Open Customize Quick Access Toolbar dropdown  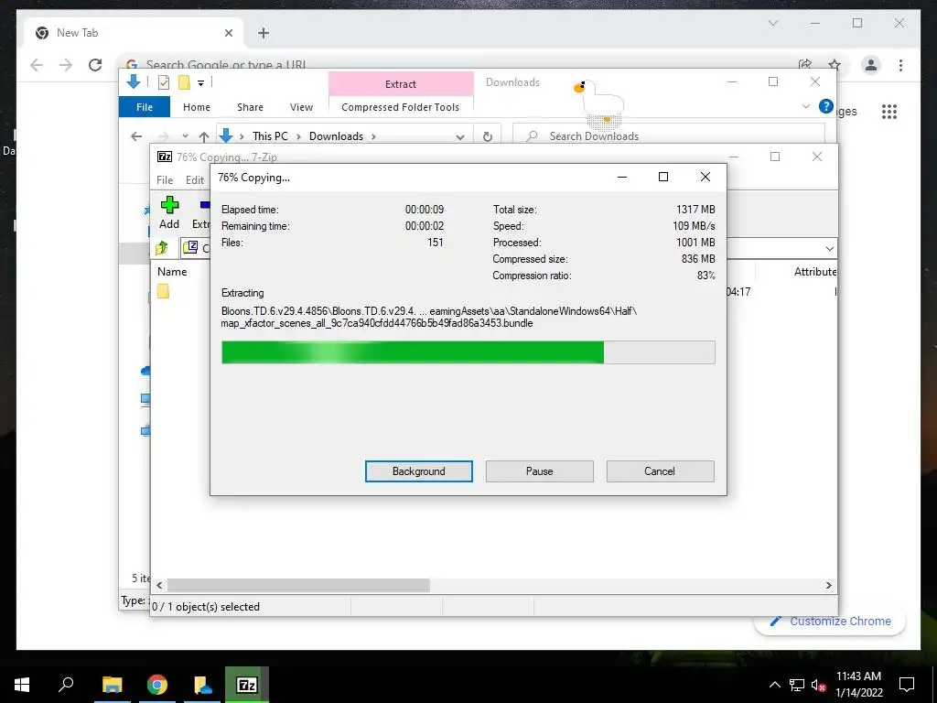pyautogui.click(x=200, y=83)
